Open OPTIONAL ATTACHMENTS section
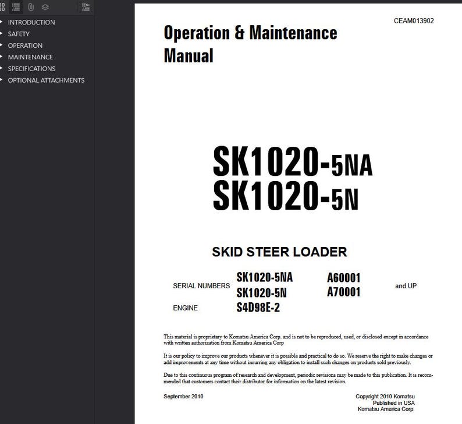 coord(46,80)
